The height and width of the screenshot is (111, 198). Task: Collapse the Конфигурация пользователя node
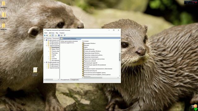tap(45, 62)
